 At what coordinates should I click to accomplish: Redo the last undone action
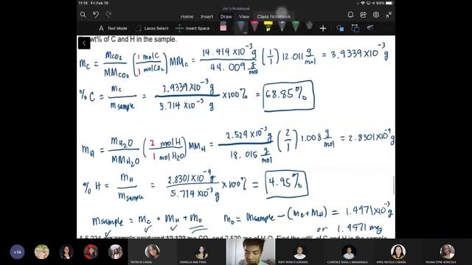pyautogui.click(x=108, y=15)
